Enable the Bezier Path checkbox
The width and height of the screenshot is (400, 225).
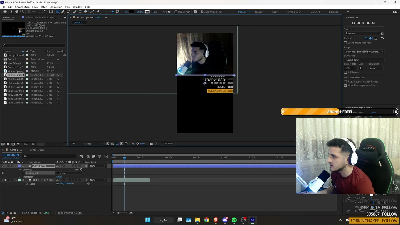tap(176, 12)
